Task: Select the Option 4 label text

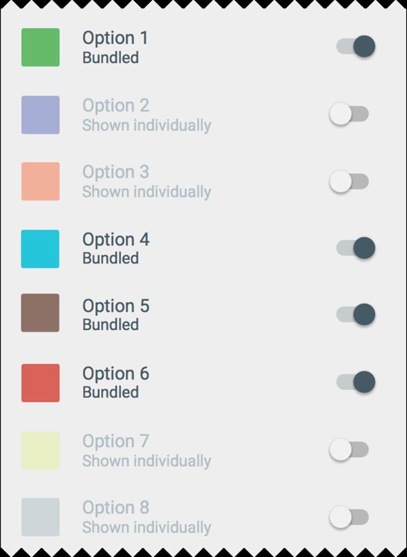Action: pos(116,240)
